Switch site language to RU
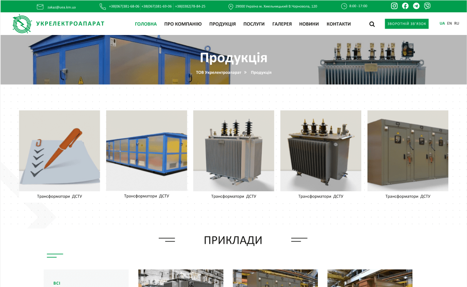This screenshot has width=467, height=287. pyautogui.click(x=456, y=23)
